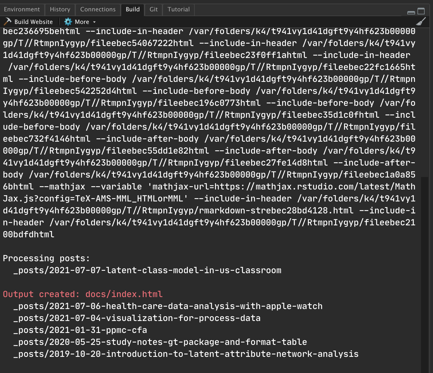Expand the More dropdown arrow

point(94,22)
